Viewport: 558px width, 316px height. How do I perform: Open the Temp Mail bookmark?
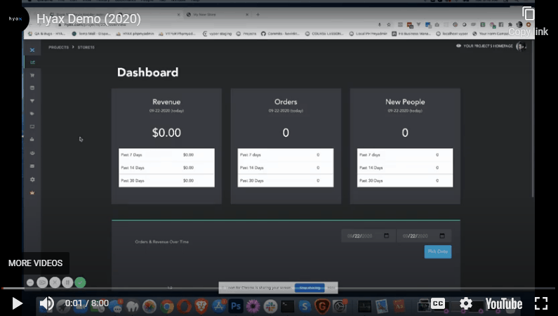(91, 34)
